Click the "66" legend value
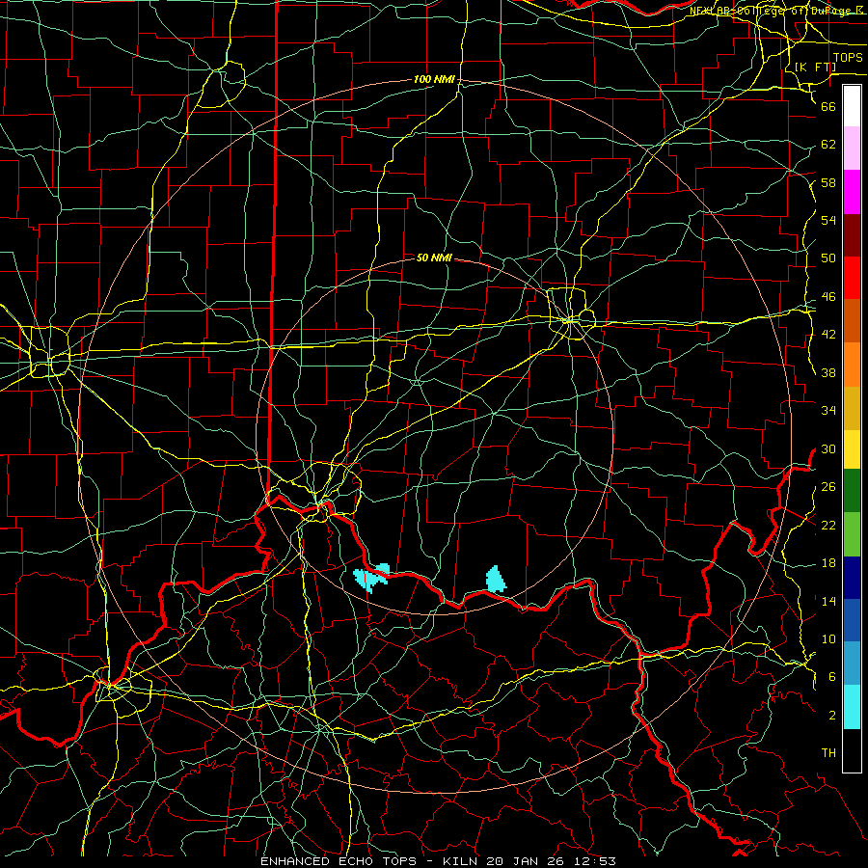This screenshot has width=868, height=868. [828, 106]
